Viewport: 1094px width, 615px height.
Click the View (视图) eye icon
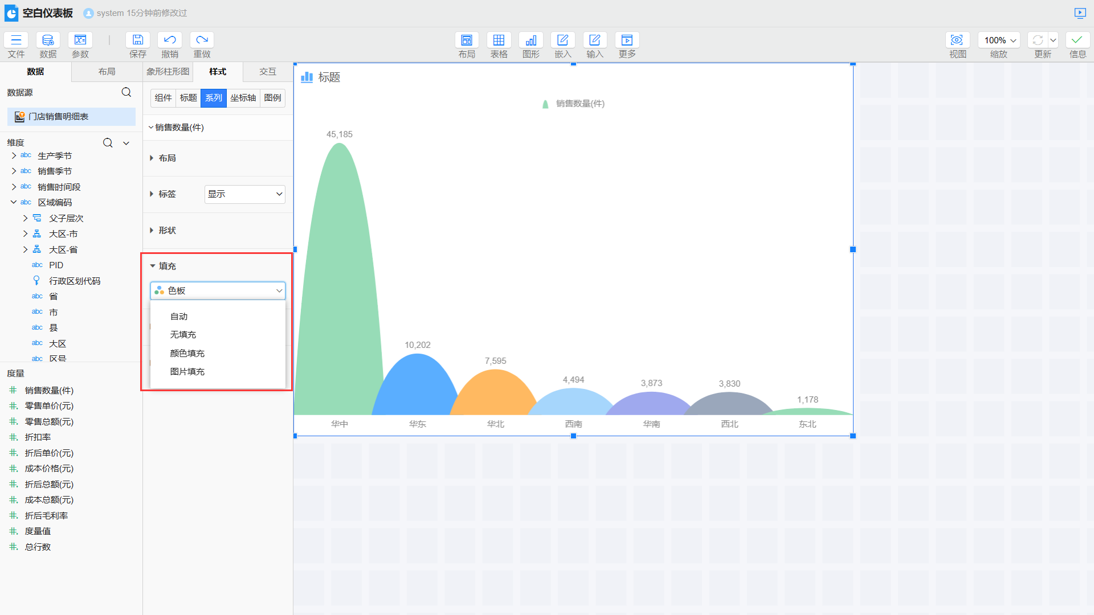click(x=957, y=40)
